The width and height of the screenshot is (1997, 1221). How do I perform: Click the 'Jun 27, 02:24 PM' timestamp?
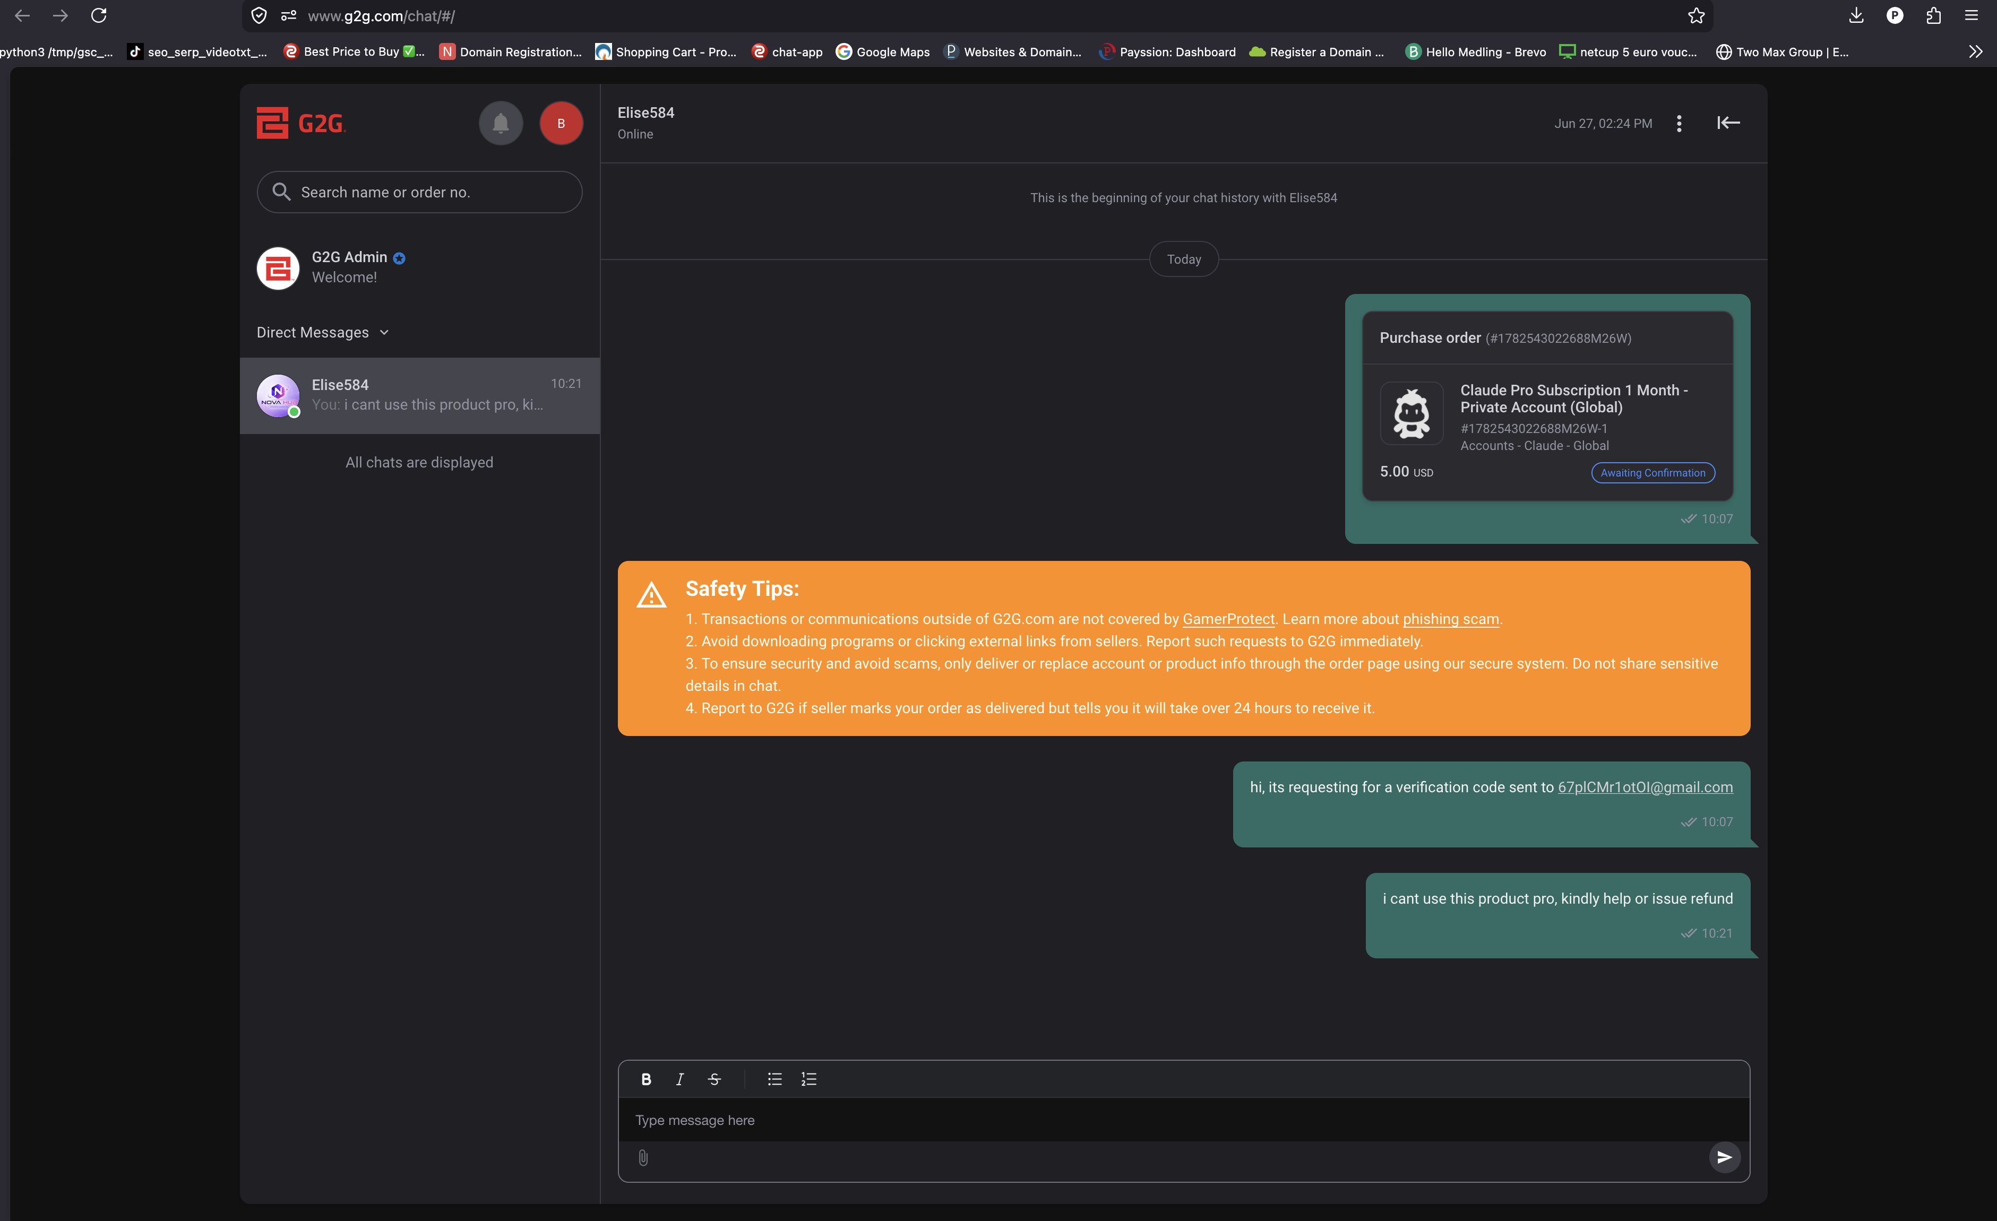coord(1602,124)
